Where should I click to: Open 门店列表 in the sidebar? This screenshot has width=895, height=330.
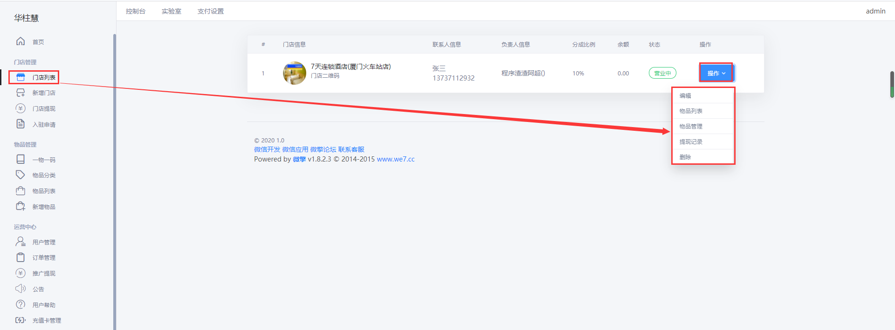[x=44, y=78]
